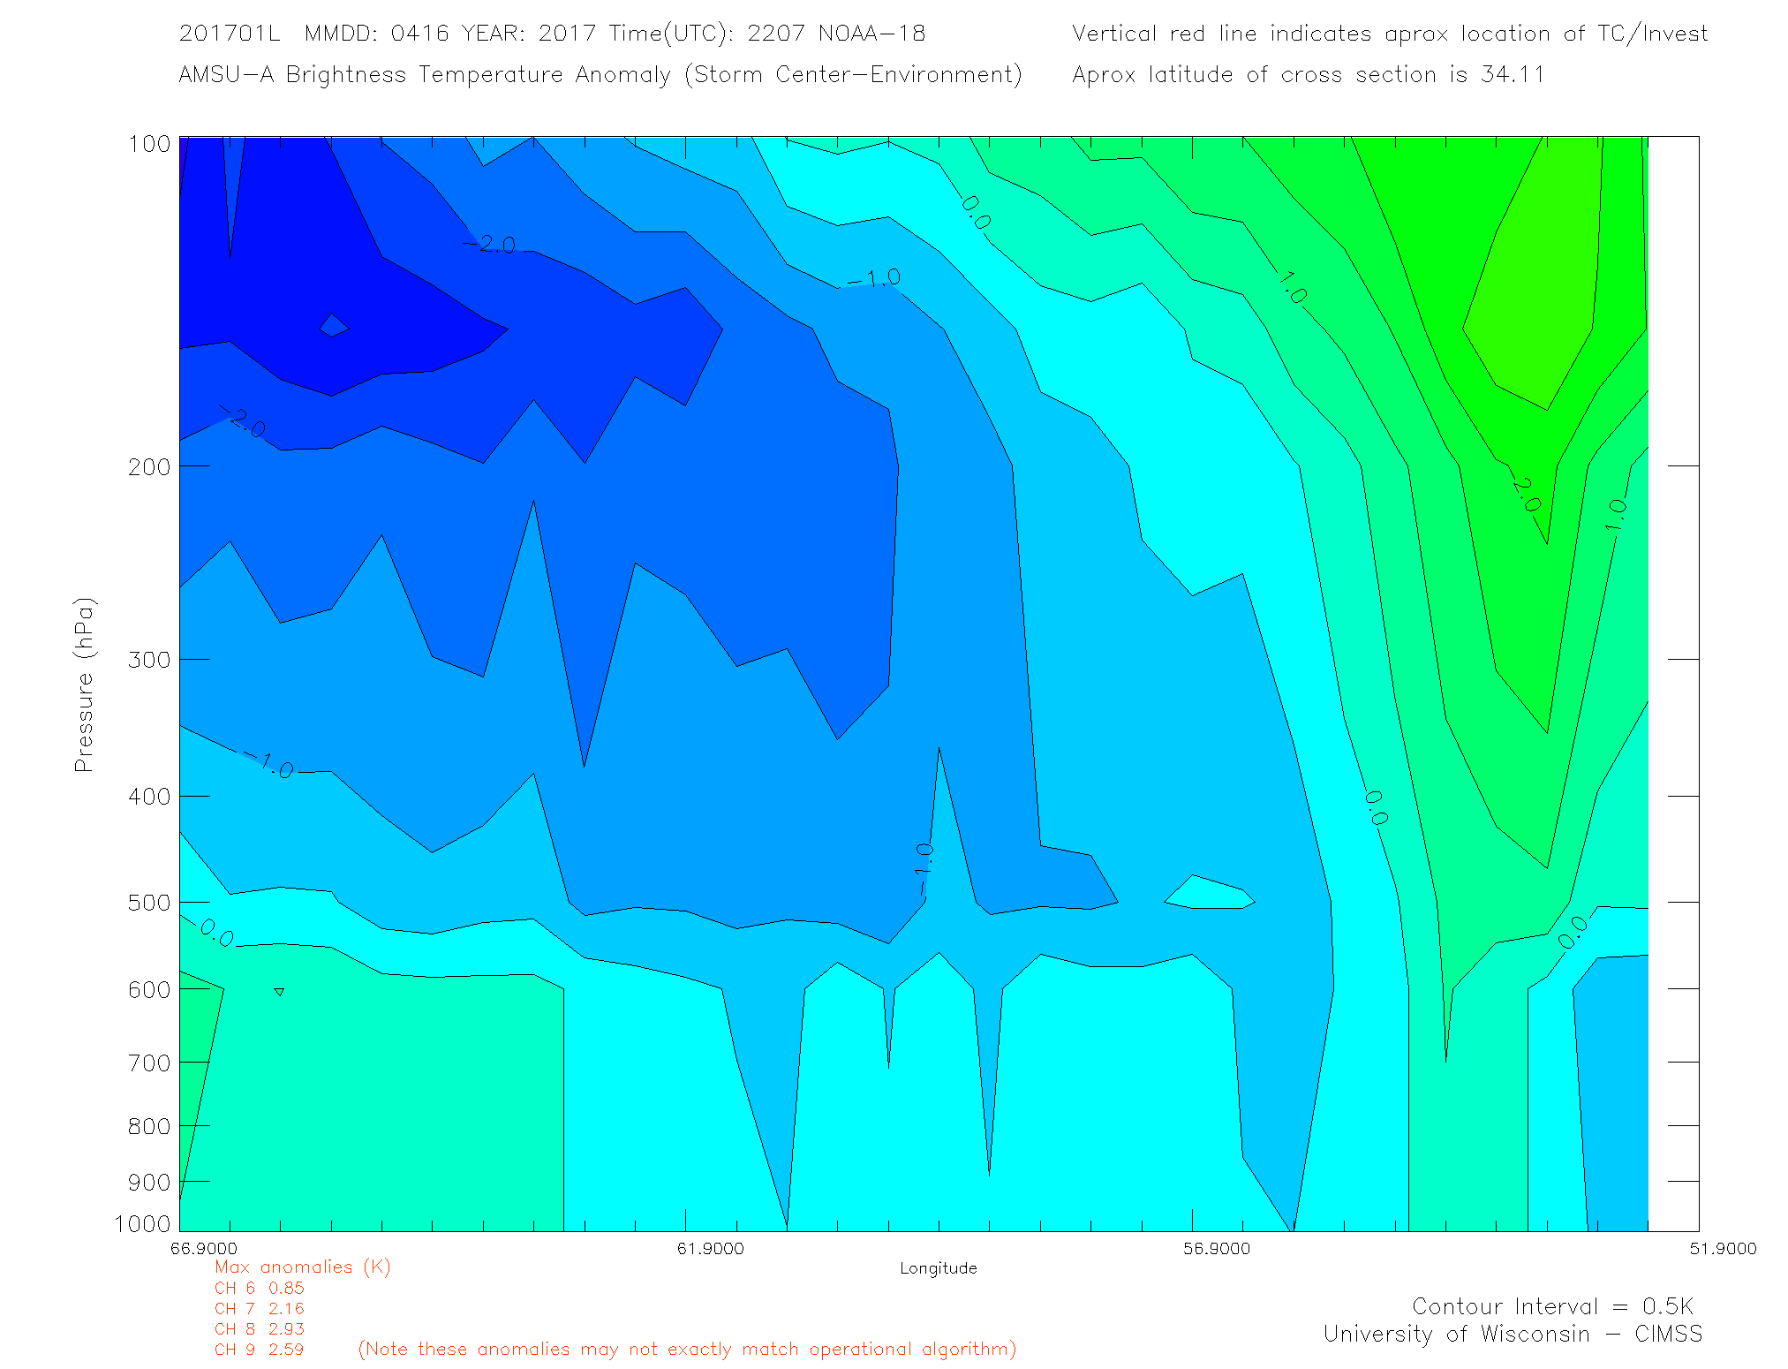This screenshot has width=1788, height=1369.
Task: Click the CH 8 2.93 anomaly value
Action: 260,1328
